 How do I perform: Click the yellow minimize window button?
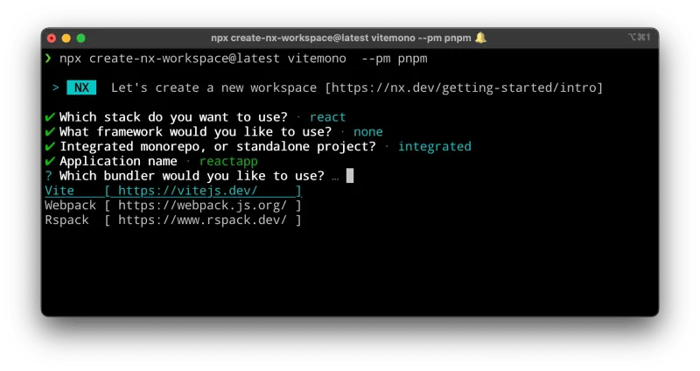click(66, 38)
